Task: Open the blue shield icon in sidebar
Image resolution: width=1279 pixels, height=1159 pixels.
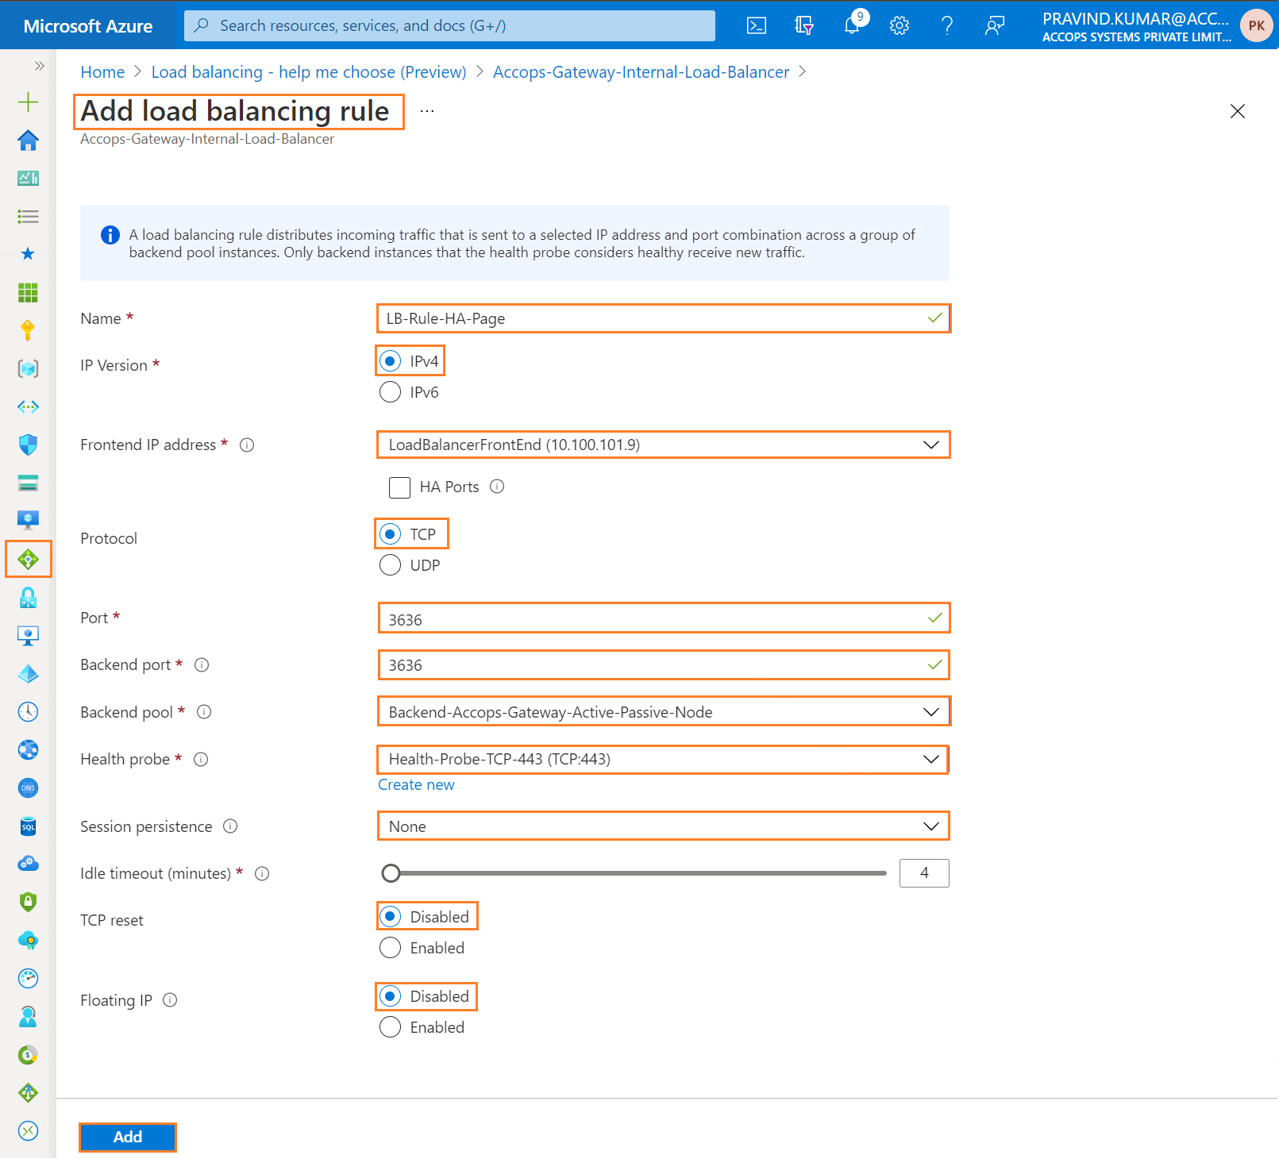Action: (28, 445)
